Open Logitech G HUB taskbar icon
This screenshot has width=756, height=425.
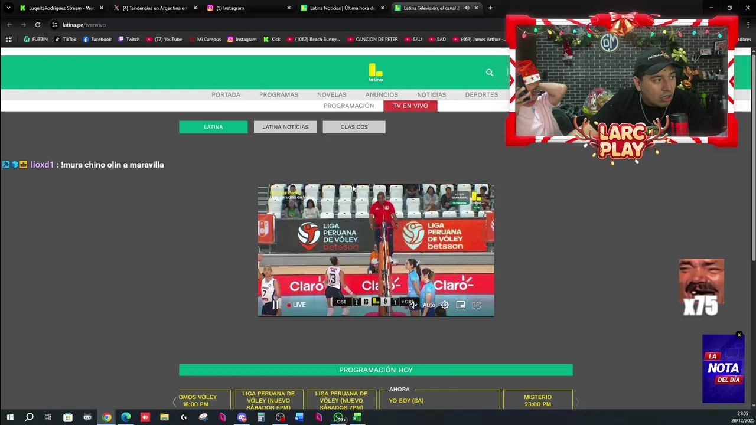[x=184, y=417]
